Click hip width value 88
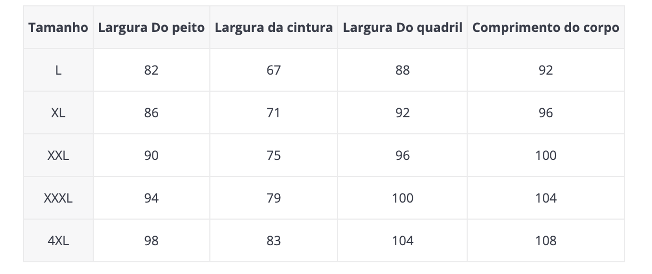The image size is (652, 274). (x=403, y=70)
